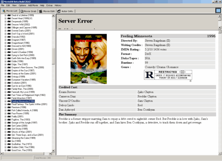Select Good Son, The (1993)
The image size is (222, 161).
pos(22,150)
